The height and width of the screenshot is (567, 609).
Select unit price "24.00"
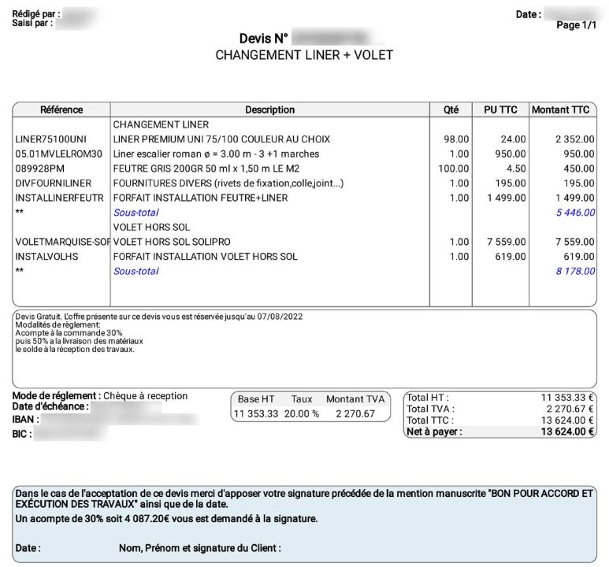tap(513, 139)
